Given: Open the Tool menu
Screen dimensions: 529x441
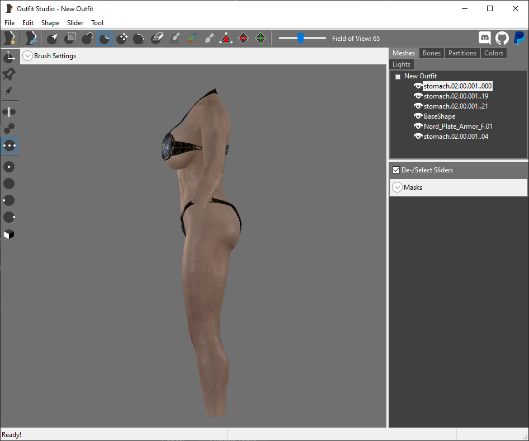Looking at the screenshot, I should coord(97,22).
